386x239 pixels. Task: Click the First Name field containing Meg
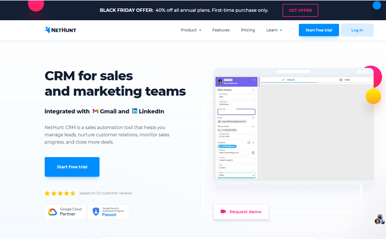236,96
